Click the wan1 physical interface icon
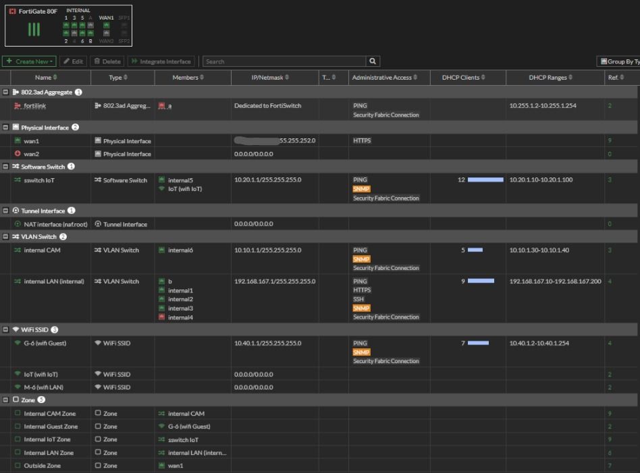Screen dimensions: 640x473 [x=18, y=141]
